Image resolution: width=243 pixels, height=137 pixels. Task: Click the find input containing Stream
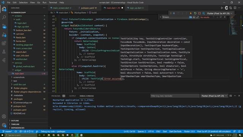pyautogui.click(x=175, y=17)
